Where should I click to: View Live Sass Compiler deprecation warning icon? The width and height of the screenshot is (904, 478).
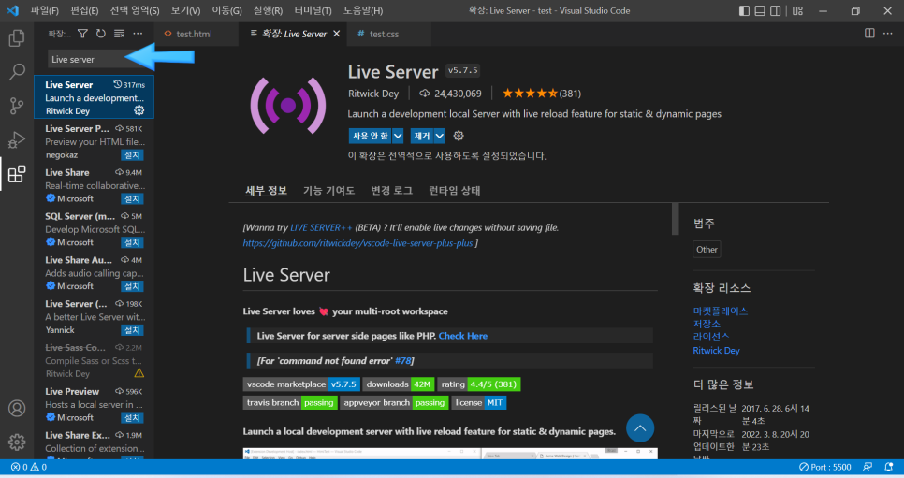point(139,373)
